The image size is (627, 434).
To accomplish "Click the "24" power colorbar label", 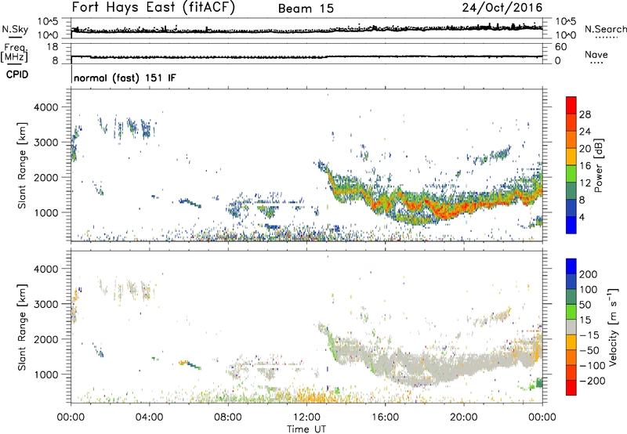I will pyautogui.click(x=585, y=132).
